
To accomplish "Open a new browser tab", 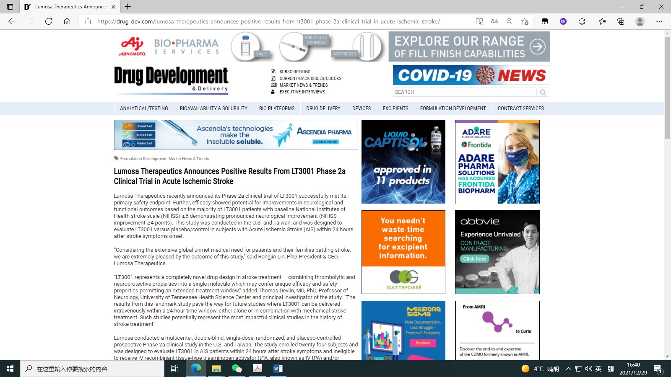I will click(128, 7).
